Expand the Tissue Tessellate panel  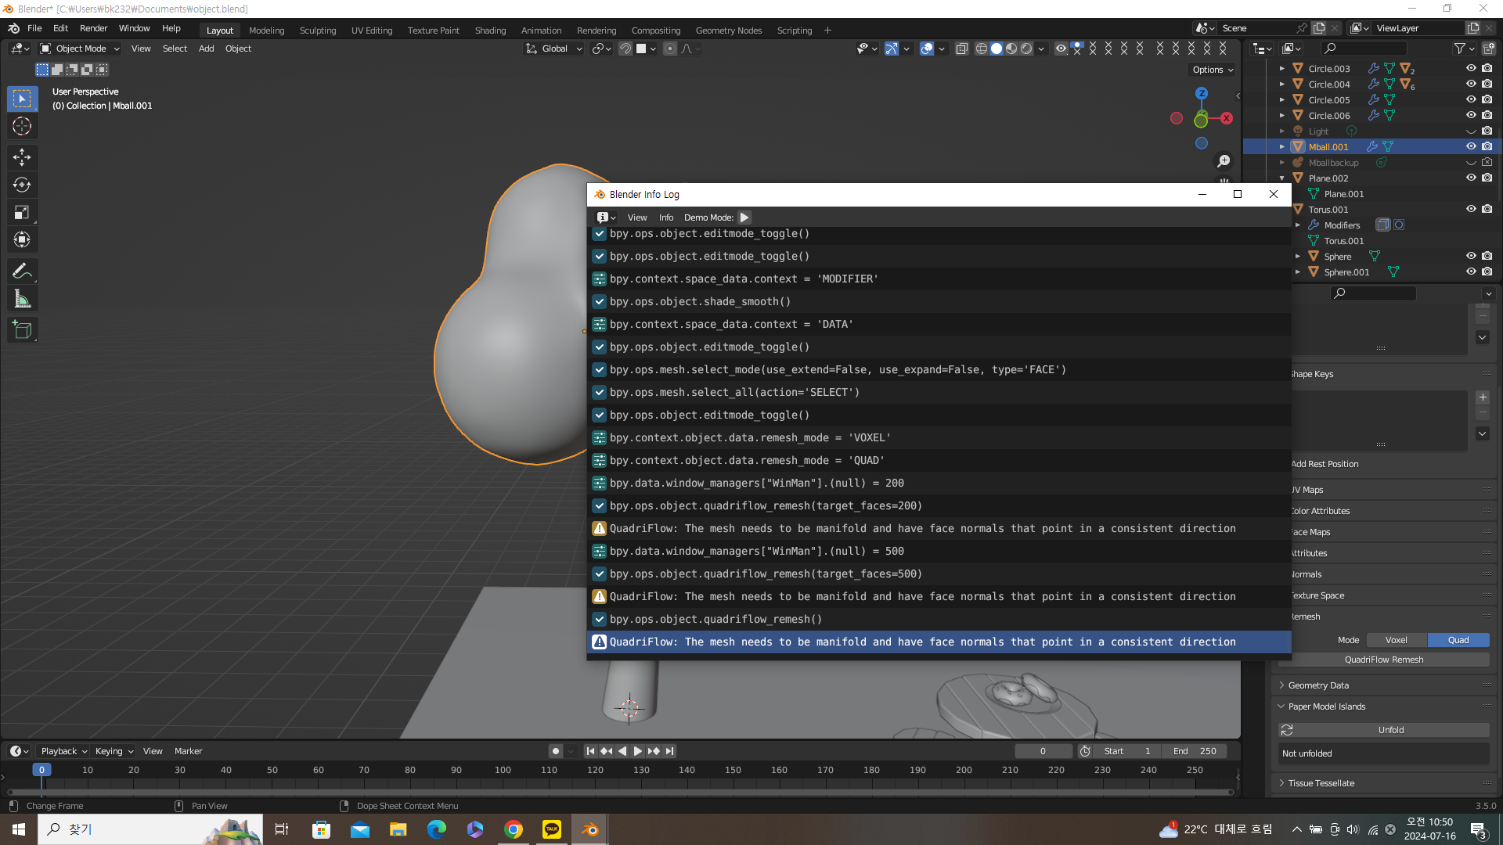pyautogui.click(x=1321, y=783)
